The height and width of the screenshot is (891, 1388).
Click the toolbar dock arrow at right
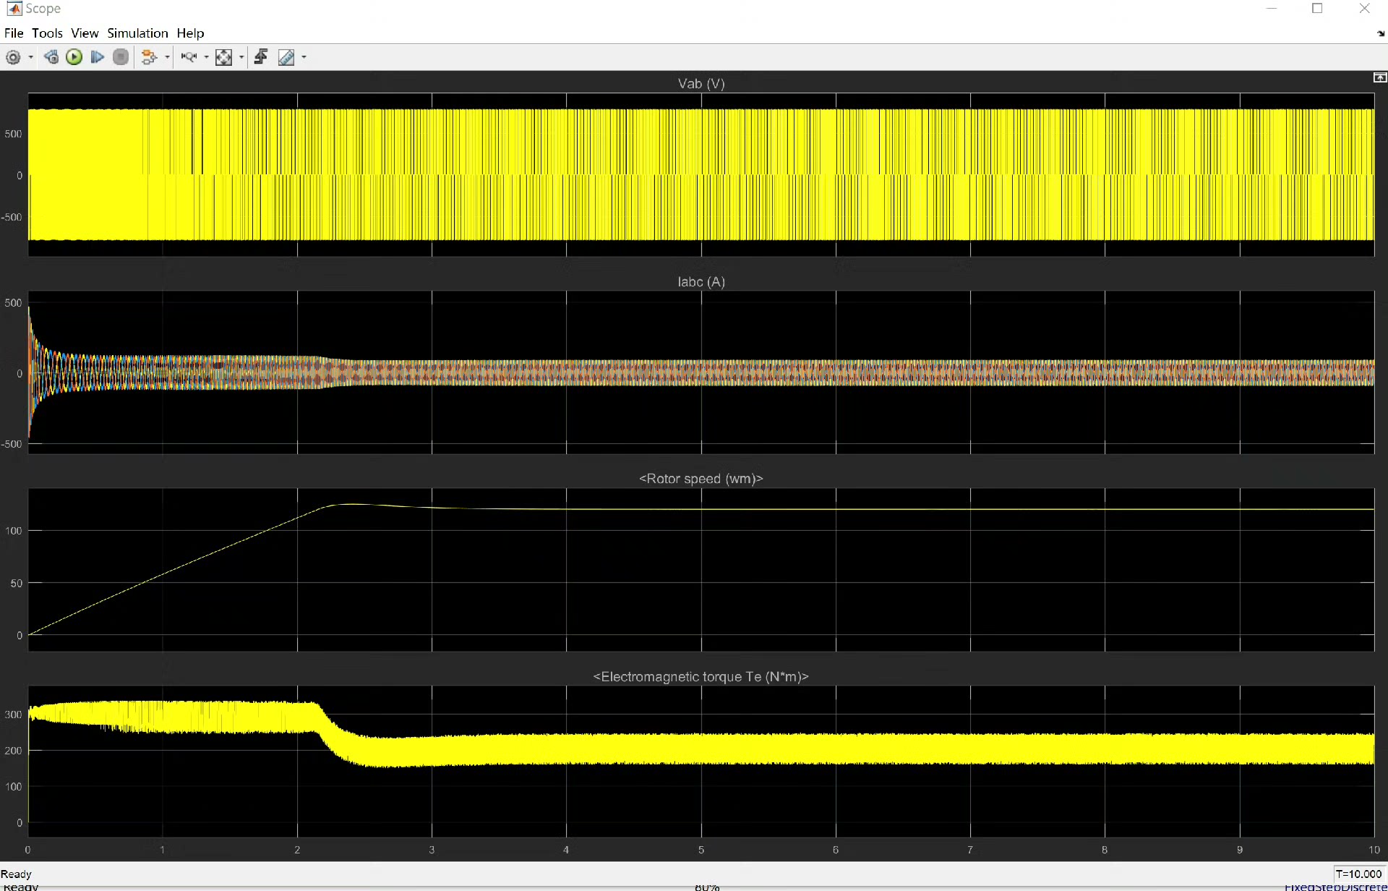(x=1380, y=33)
